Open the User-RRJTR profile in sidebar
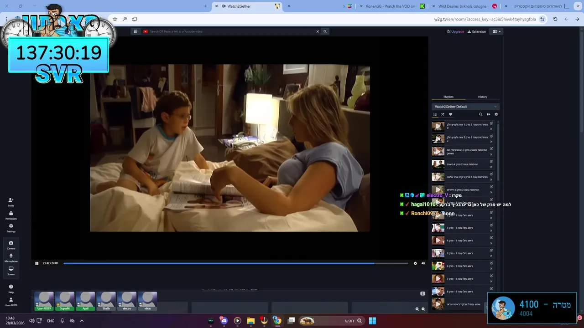The image size is (584, 328). click(11, 302)
